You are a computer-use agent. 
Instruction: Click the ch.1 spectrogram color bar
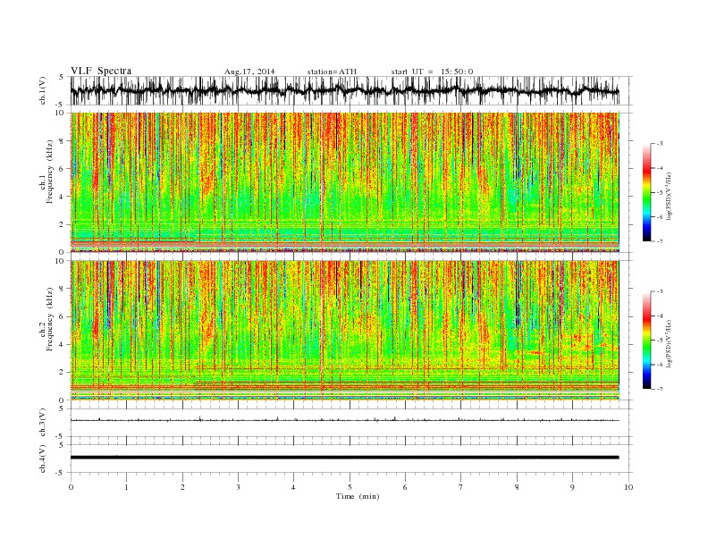[x=646, y=192]
